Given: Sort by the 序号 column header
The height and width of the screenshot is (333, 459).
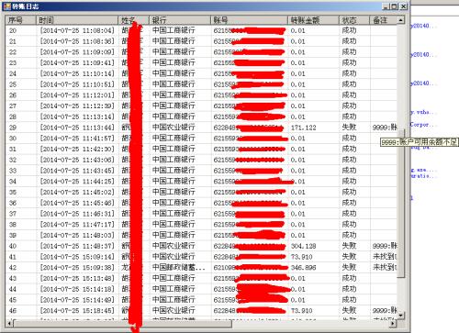Looking at the screenshot, I should point(21,20).
